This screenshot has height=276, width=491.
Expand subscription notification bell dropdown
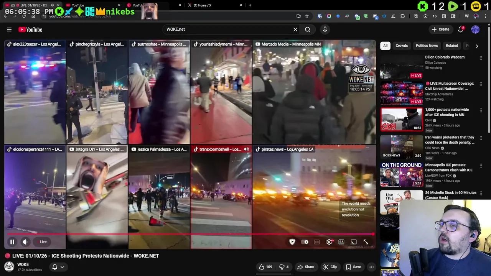point(58,267)
